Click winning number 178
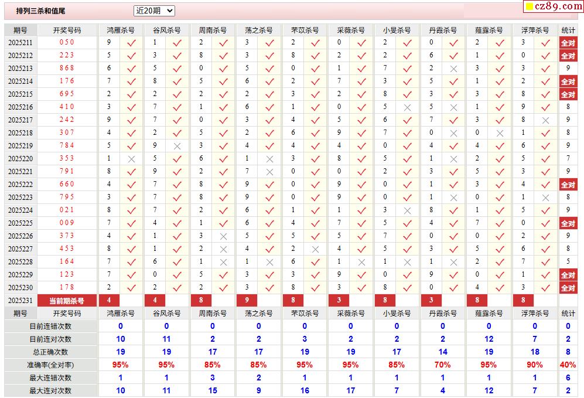 click(67, 287)
